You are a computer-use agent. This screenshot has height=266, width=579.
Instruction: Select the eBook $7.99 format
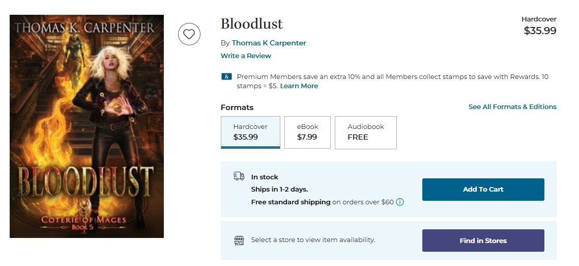point(307,132)
